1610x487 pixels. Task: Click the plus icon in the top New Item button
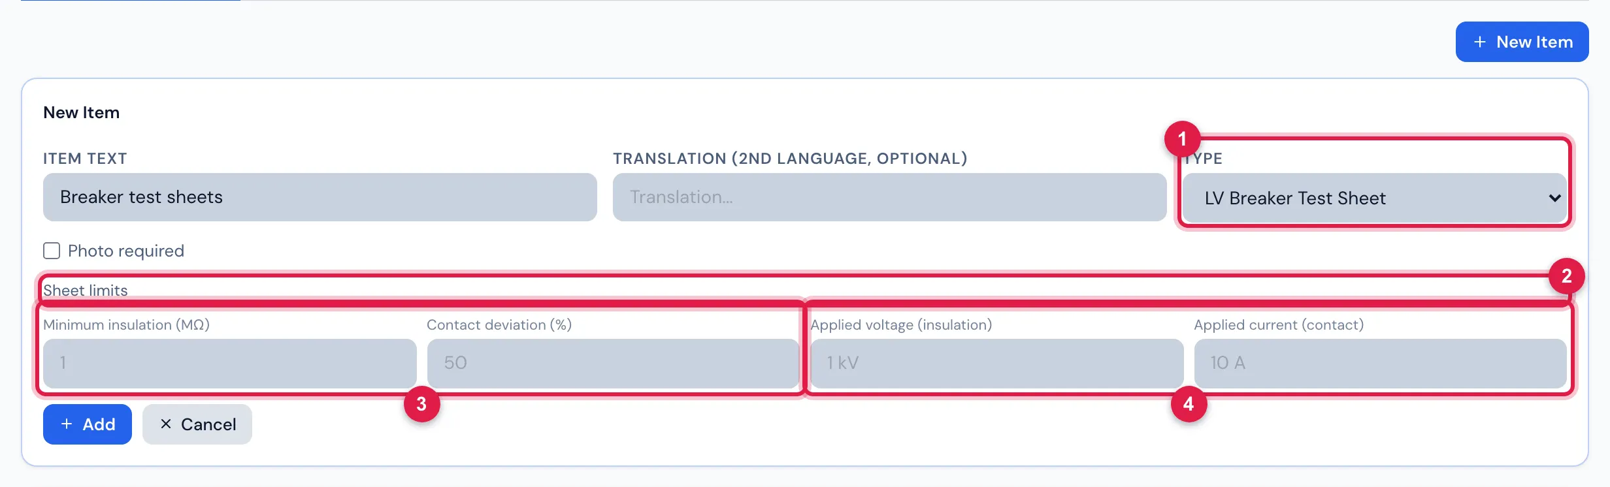1480,42
